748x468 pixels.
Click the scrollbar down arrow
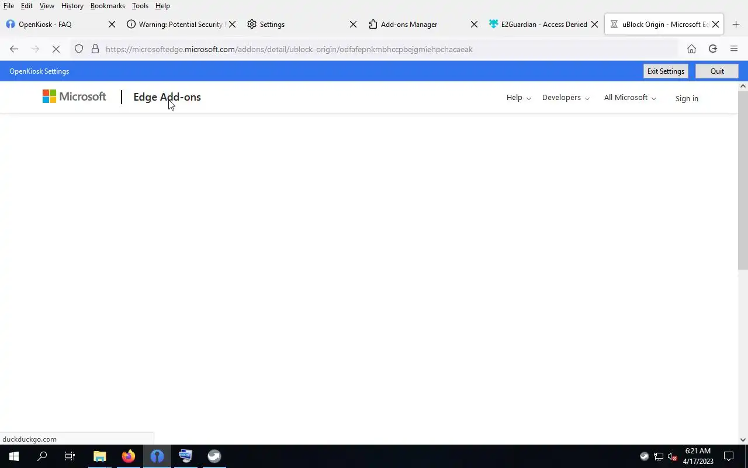(x=743, y=440)
